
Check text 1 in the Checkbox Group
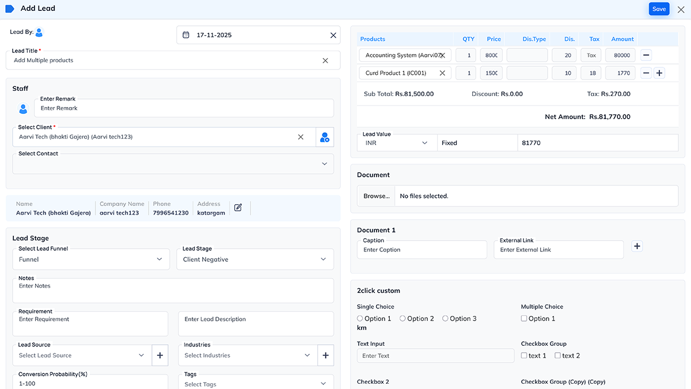point(523,355)
